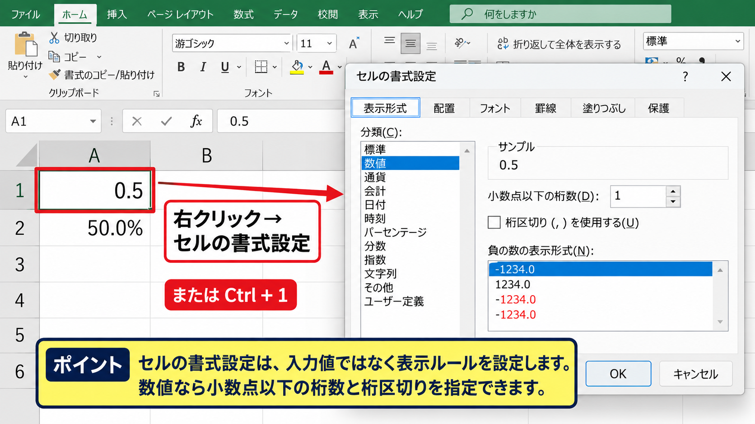Click the insert function fx icon
This screenshot has height=424, width=755.
coord(196,121)
